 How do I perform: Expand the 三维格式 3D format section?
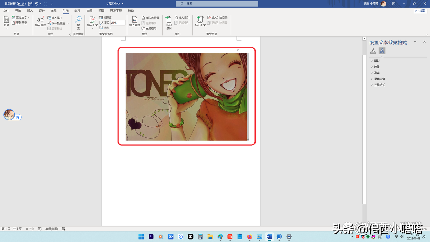coord(379,85)
